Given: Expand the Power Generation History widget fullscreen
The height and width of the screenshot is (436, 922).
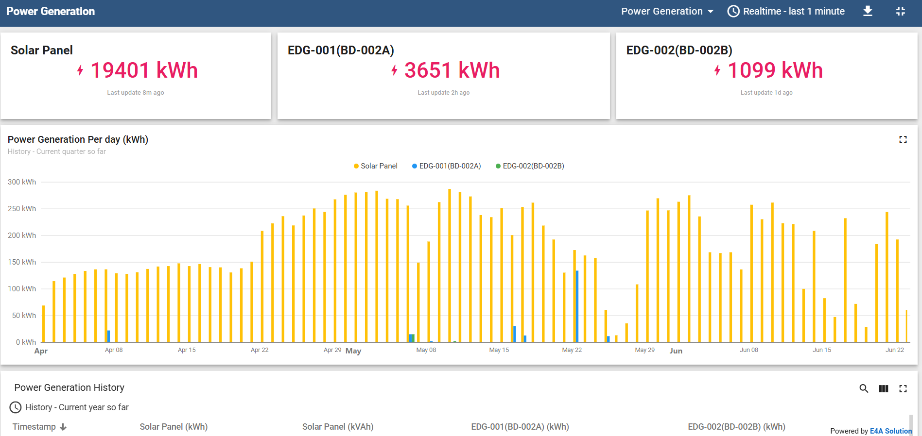Looking at the screenshot, I should [x=903, y=388].
